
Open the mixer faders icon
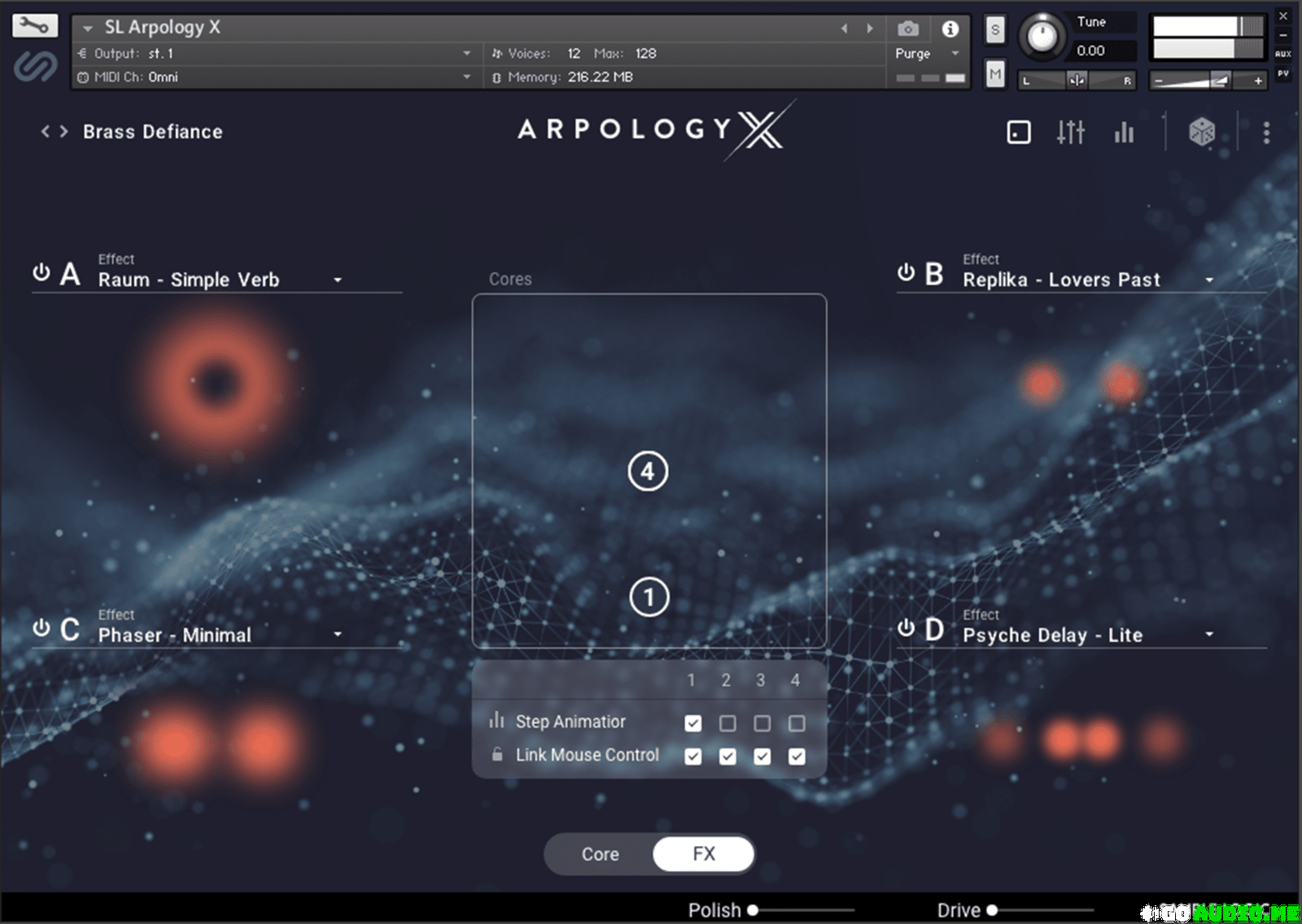1071,132
